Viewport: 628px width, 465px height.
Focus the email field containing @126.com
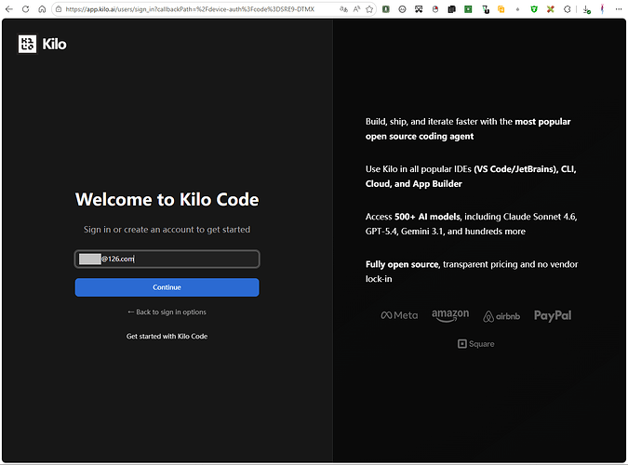[167, 259]
